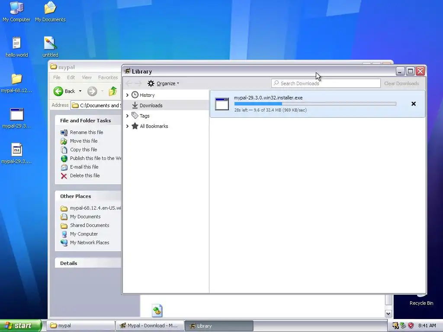Screen dimensions: 443x332
Task: Click the red security shield tray icon
Action: coord(411,326)
